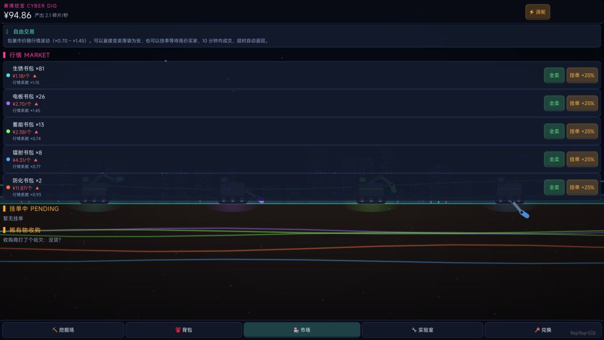Select the item name 镭射书包 ×8
Viewport: 604px width, 340px height.
point(27,153)
